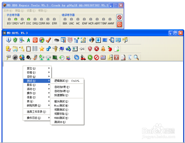Screen dimensions: 185x143
Task: Click the magnifying glass icon at row end
Action: [x=136, y=57]
